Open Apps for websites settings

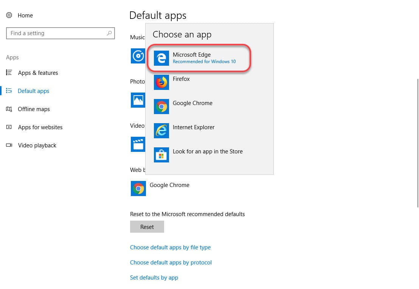tap(40, 127)
